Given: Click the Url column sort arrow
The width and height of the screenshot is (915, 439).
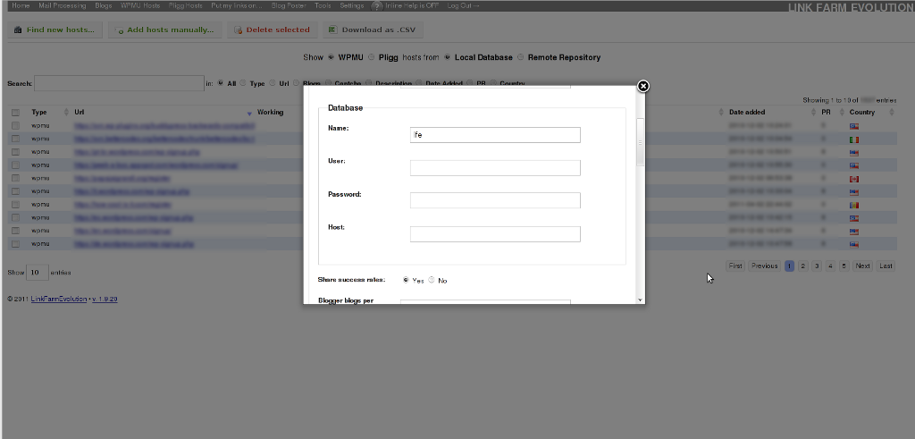Looking at the screenshot, I should [249, 113].
